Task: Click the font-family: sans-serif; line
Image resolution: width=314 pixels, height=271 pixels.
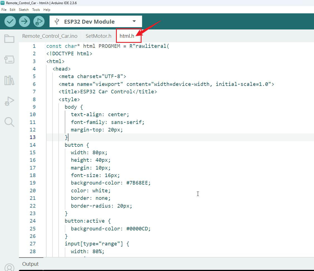Action: click(108, 122)
